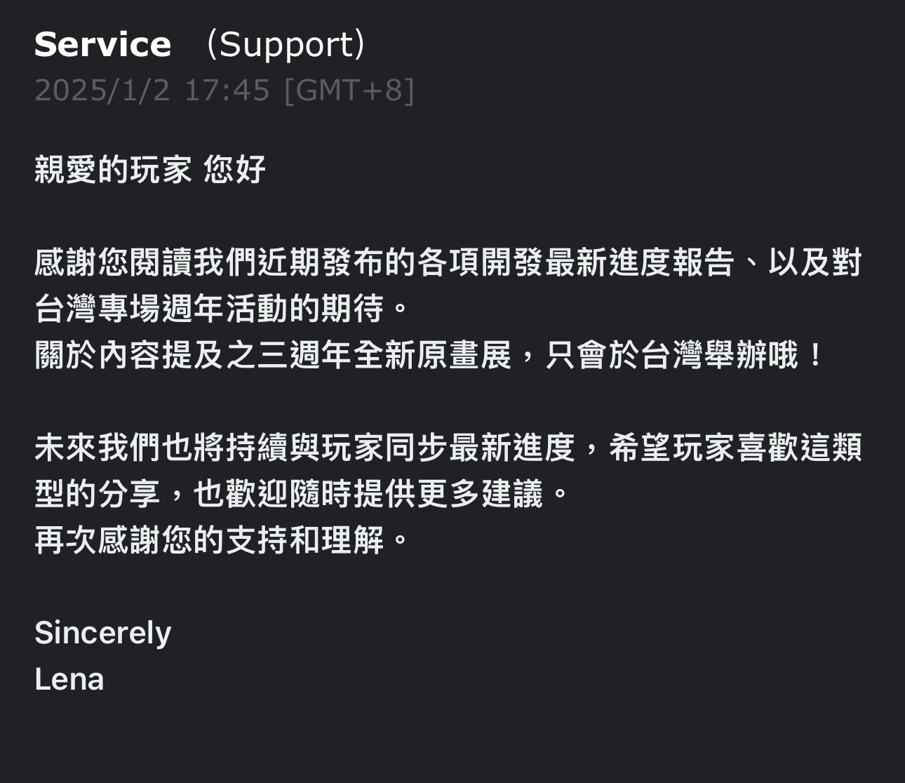Click the line starting with 感謝您閱讀我們
This screenshot has height=783, width=905.
click(448, 262)
